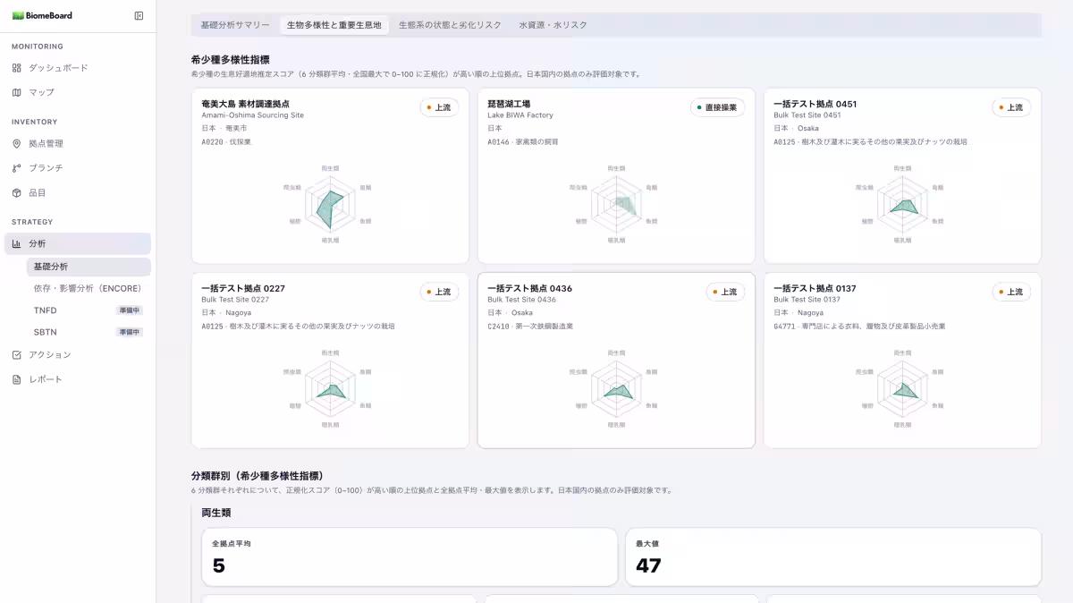1073x603 pixels.
Task: Open ダッシュボード from the grid icon
Action: click(16, 68)
